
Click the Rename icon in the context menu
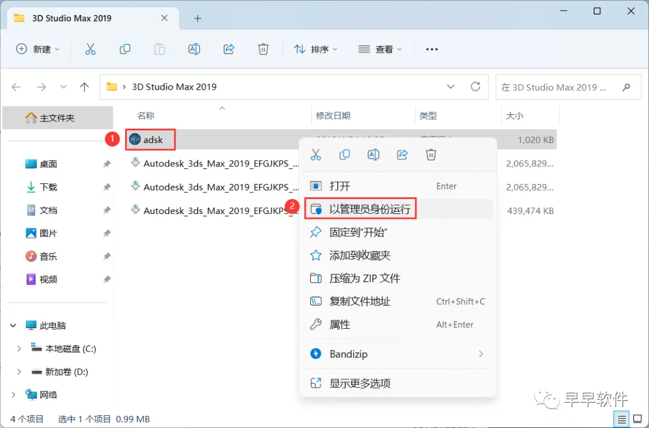click(373, 155)
